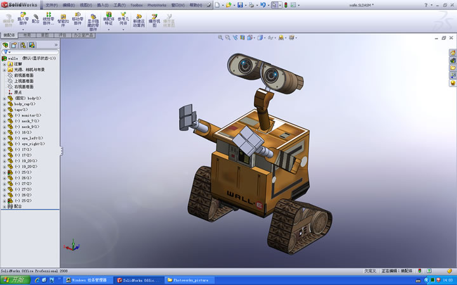Open the 文件(F) menu

(x=51, y=5)
